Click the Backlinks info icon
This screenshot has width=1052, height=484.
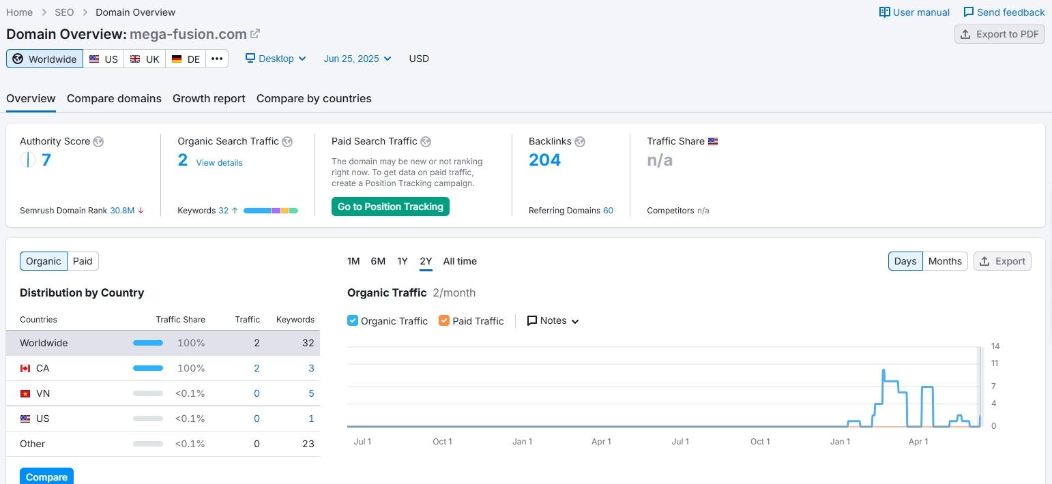coord(580,142)
